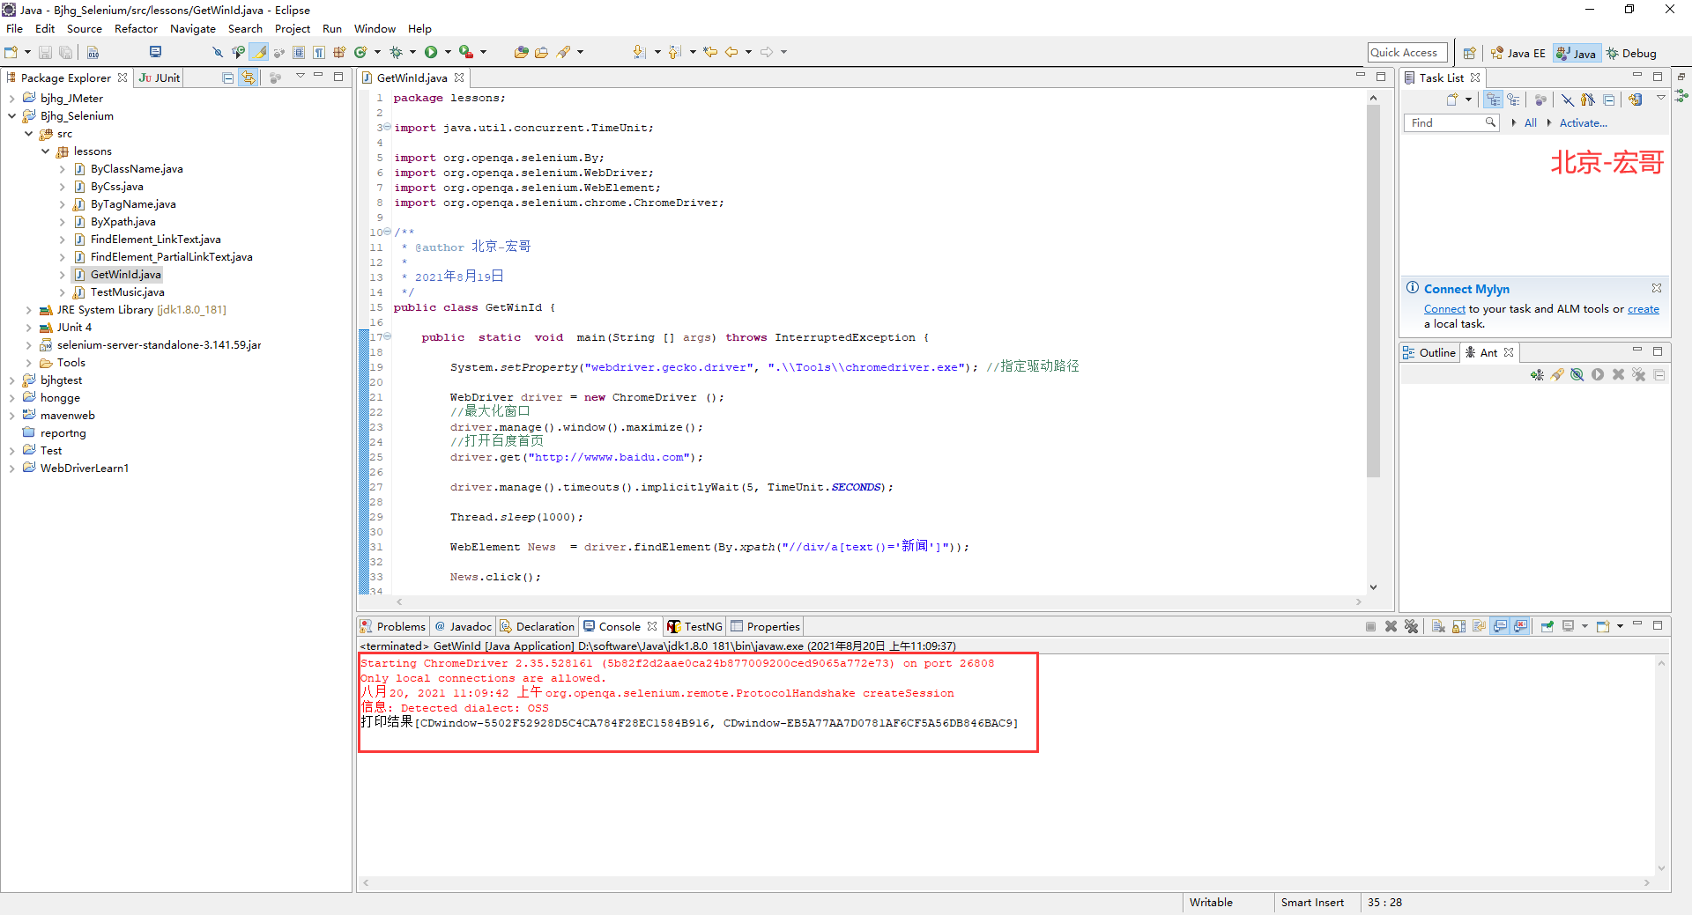Run the program with green Run icon
1692x915 pixels.
tap(431, 53)
